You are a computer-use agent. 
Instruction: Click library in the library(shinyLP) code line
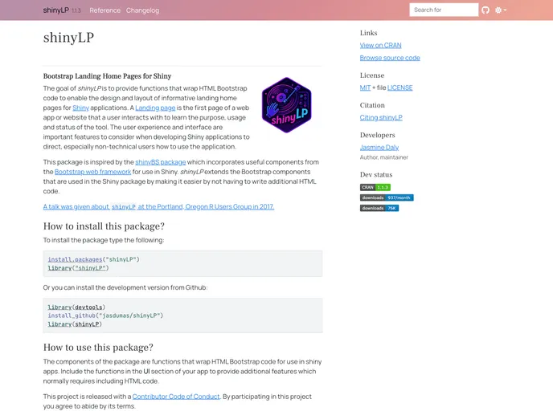(59, 324)
